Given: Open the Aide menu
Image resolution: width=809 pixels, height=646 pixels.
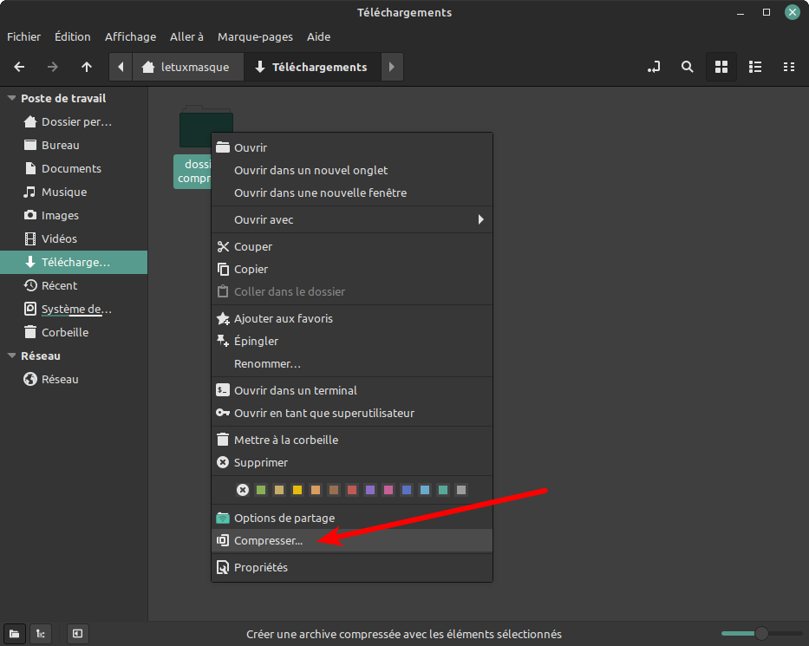Looking at the screenshot, I should 319,36.
